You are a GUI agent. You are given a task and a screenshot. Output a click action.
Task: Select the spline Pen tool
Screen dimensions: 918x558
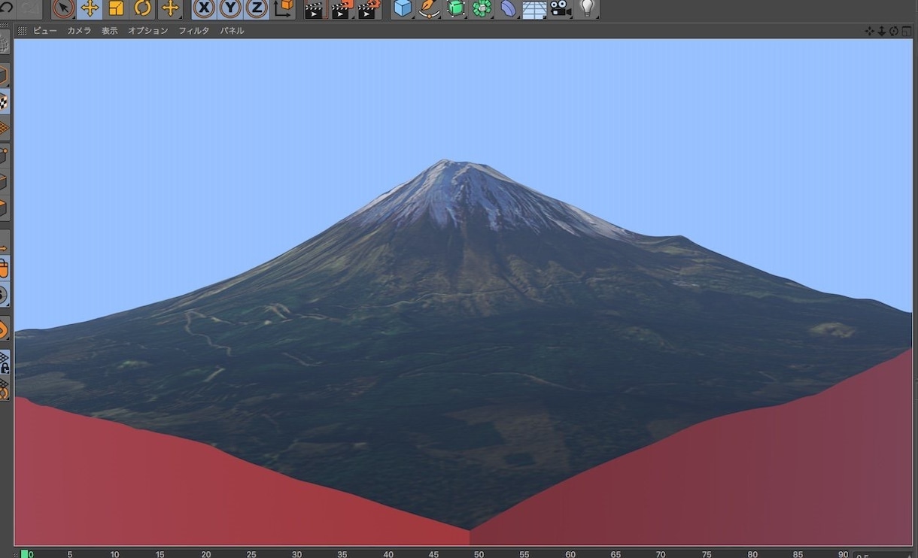tap(429, 8)
